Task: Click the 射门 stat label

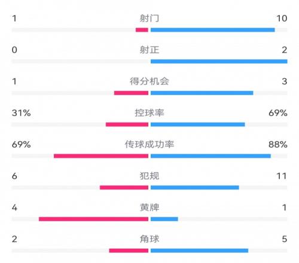Action: (149, 19)
